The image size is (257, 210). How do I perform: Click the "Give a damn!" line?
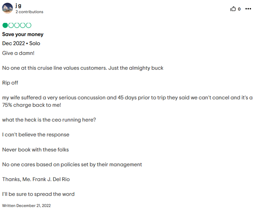[x=18, y=53]
